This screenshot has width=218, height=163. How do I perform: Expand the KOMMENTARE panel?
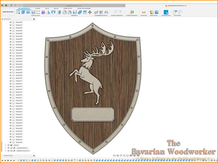[x=34, y=156]
